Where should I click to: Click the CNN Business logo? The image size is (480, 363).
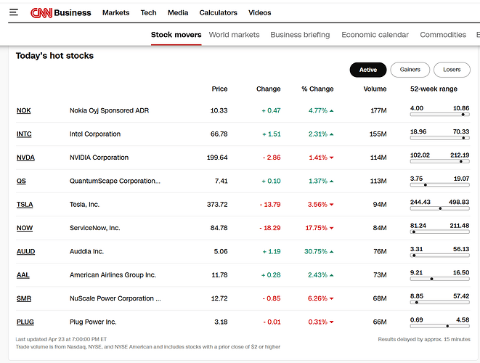click(x=61, y=12)
